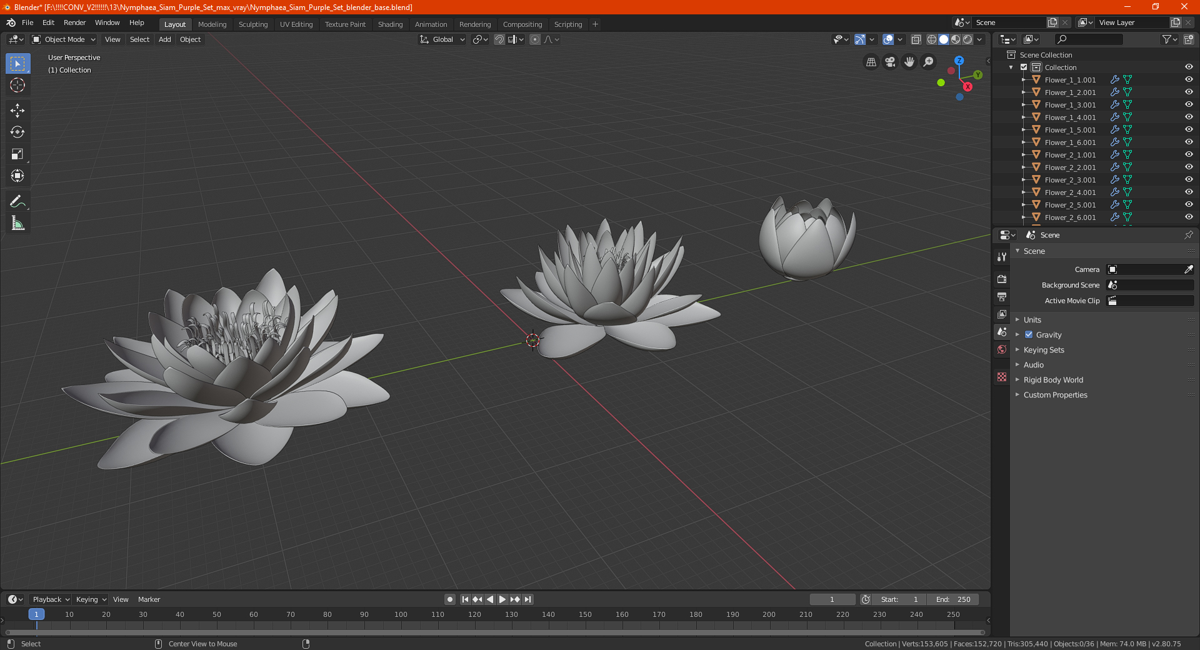Switch to rendered shading mode
The width and height of the screenshot is (1200, 650).
point(967,39)
